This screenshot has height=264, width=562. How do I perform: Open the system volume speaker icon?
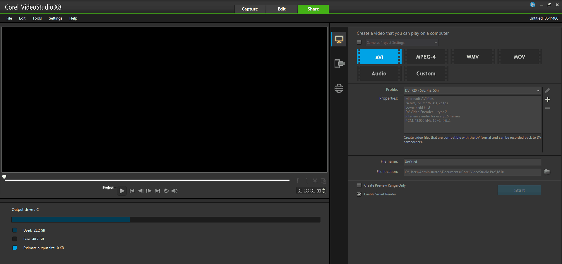(x=175, y=191)
